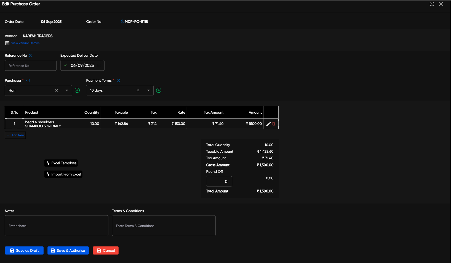
Task: Click info icon next to Reference No
Action: [x=31, y=56]
